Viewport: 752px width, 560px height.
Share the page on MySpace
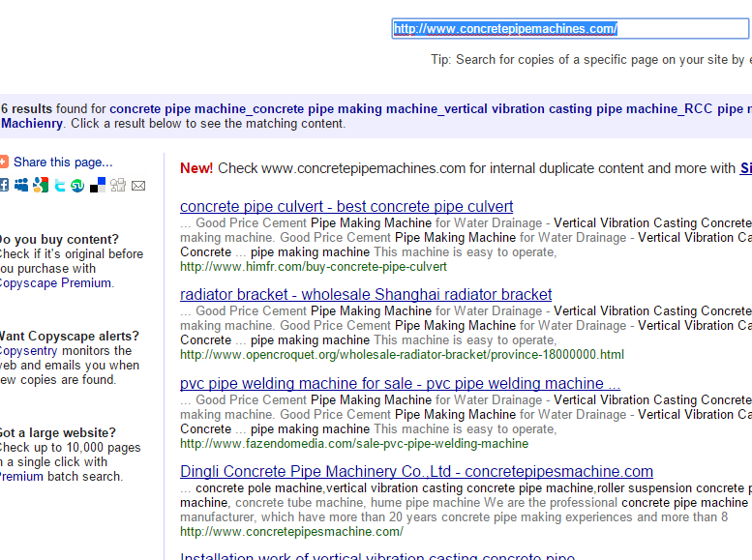(21, 185)
